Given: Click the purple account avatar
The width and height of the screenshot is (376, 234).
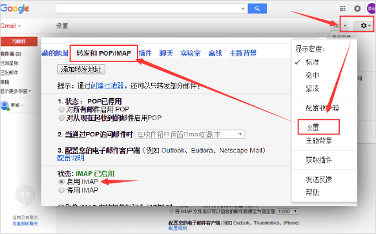Looking at the screenshot, I should coord(371,8).
